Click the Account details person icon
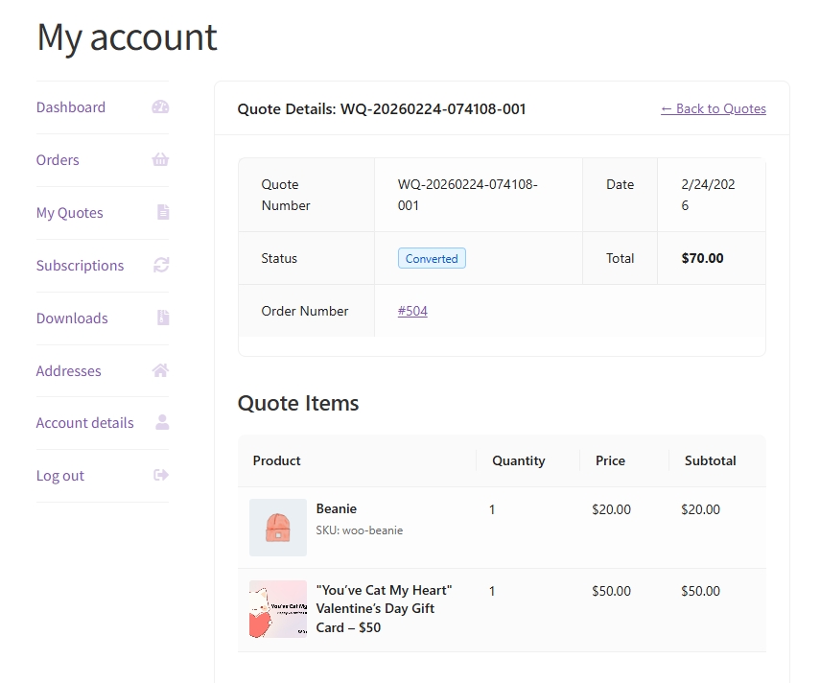This screenshot has width=820, height=683. click(x=162, y=423)
